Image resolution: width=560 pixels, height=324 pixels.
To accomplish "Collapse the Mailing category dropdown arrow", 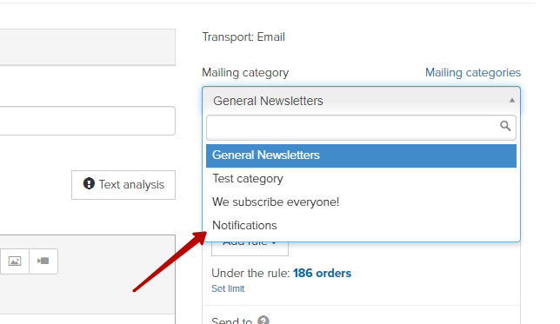I will click(x=512, y=101).
